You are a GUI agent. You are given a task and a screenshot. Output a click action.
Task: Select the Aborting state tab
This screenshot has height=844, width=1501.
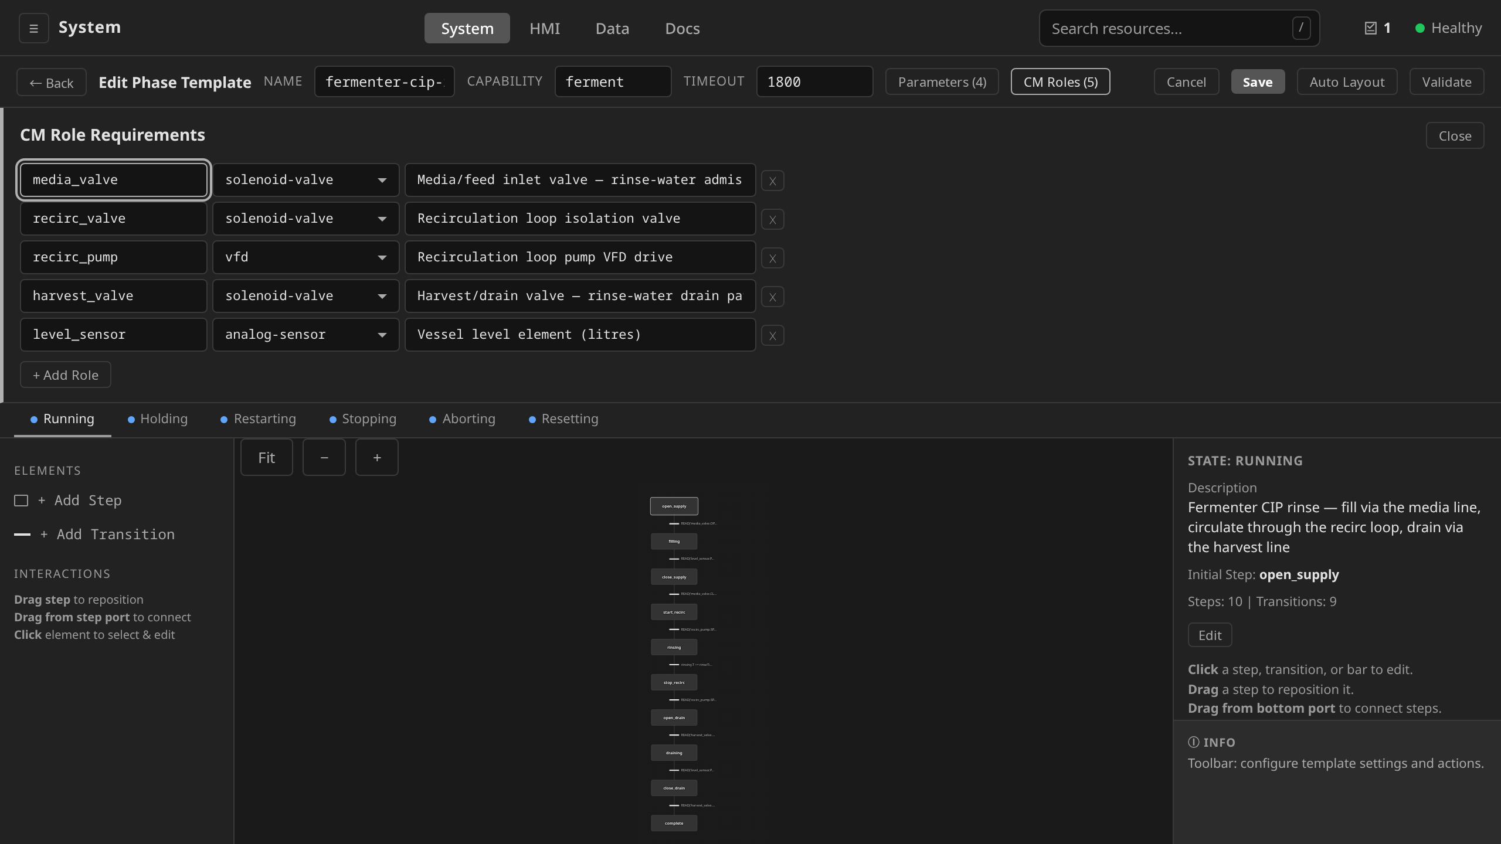[463, 419]
